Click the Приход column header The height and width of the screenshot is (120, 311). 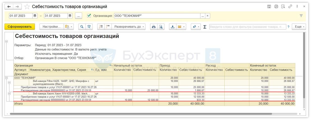pos(182,65)
